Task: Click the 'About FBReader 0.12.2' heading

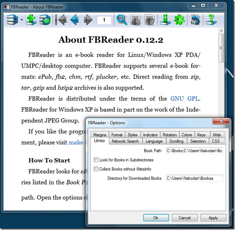Action: tap(111, 40)
